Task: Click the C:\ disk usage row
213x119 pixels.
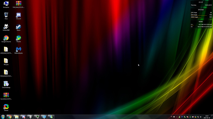Action: click(x=201, y=25)
